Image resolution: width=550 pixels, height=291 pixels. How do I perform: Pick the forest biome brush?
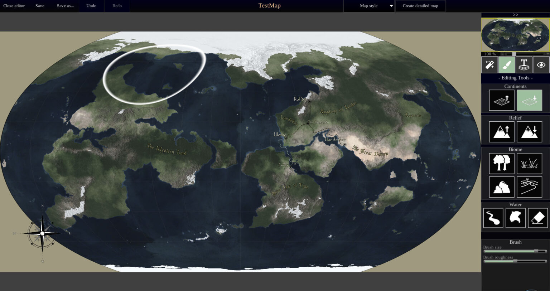pyautogui.click(x=501, y=163)
